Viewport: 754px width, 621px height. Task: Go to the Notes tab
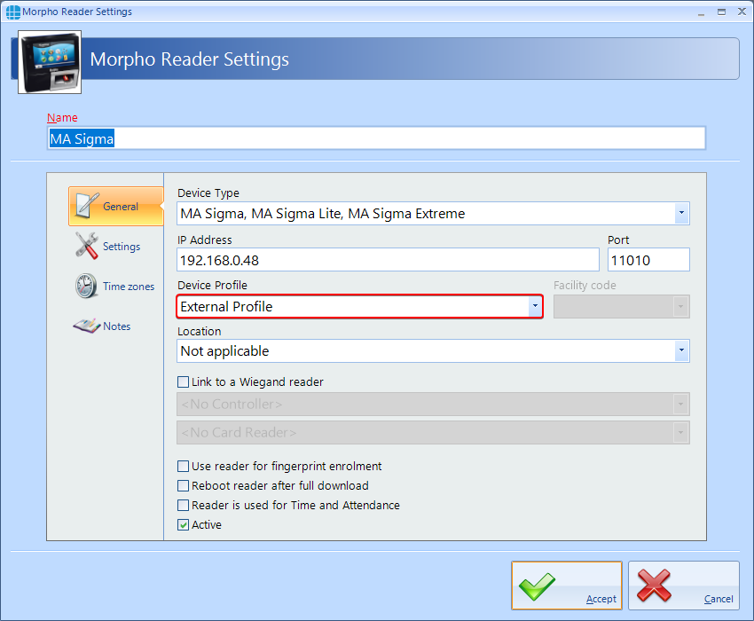point(116,326)
